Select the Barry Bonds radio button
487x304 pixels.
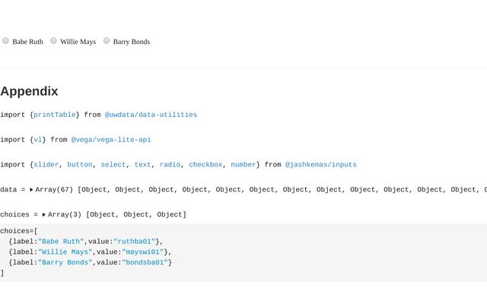click(107, 40)
